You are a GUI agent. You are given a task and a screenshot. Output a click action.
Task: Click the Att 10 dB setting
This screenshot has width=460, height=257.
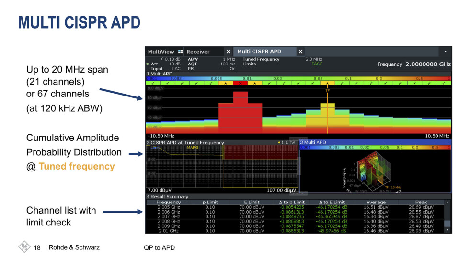[165, 64]
